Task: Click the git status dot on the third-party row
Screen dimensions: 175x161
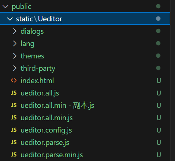Action: pos(158,68)
